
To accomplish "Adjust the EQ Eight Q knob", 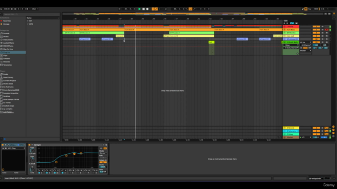I will (x=32, y=170).
